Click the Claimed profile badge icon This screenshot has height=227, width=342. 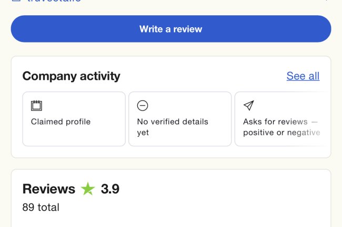point(36,105)
